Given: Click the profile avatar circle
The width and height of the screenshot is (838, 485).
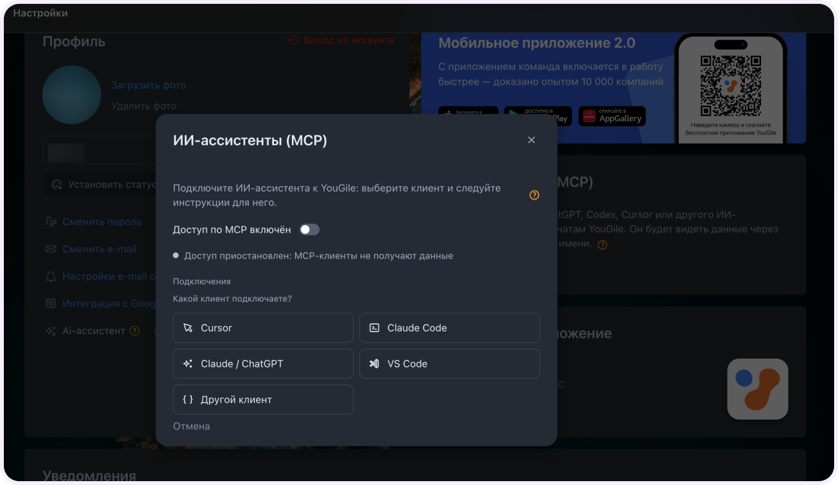Looking at the screenshot, I should [72, 94].
